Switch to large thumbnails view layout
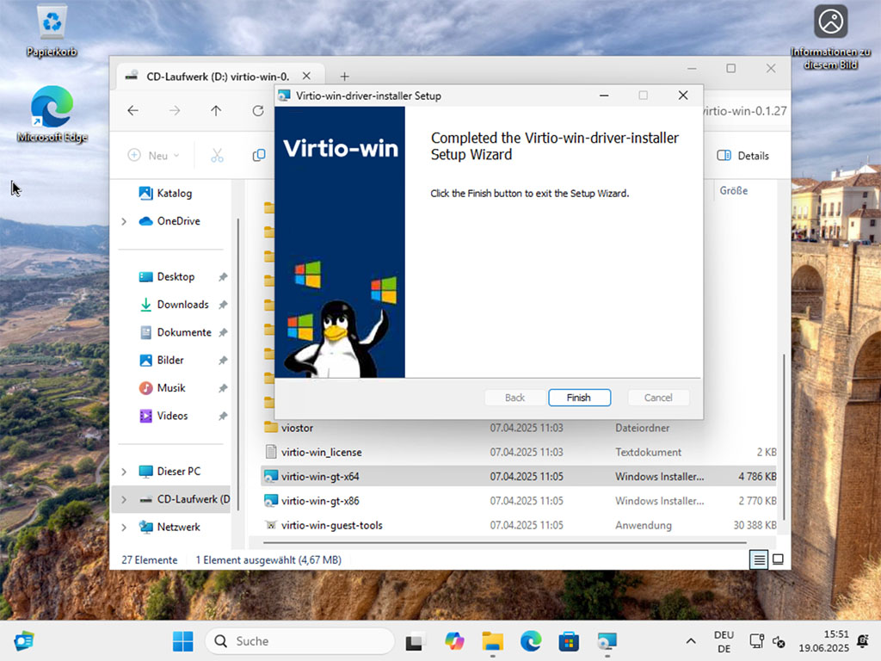The width and height of the screenshot is (881, 661). coord(778,559)
